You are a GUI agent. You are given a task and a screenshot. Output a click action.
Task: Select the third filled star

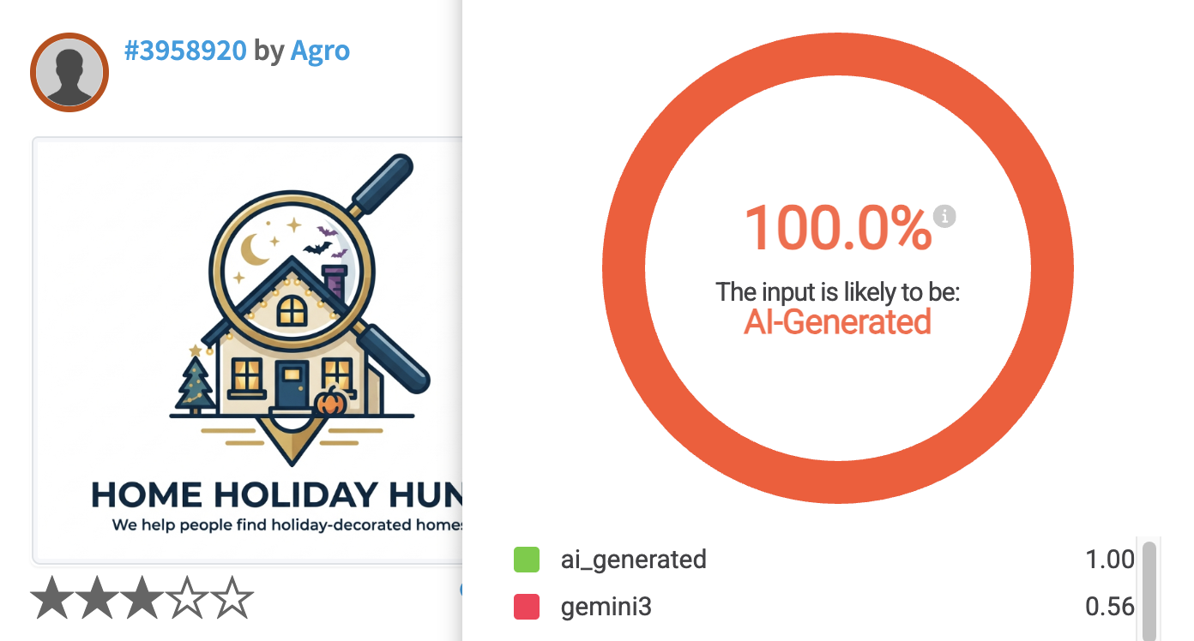tap(141, 598)
